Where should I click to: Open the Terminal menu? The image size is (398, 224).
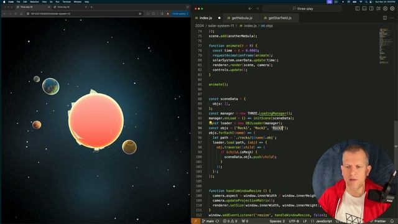[x=67, y=2]
